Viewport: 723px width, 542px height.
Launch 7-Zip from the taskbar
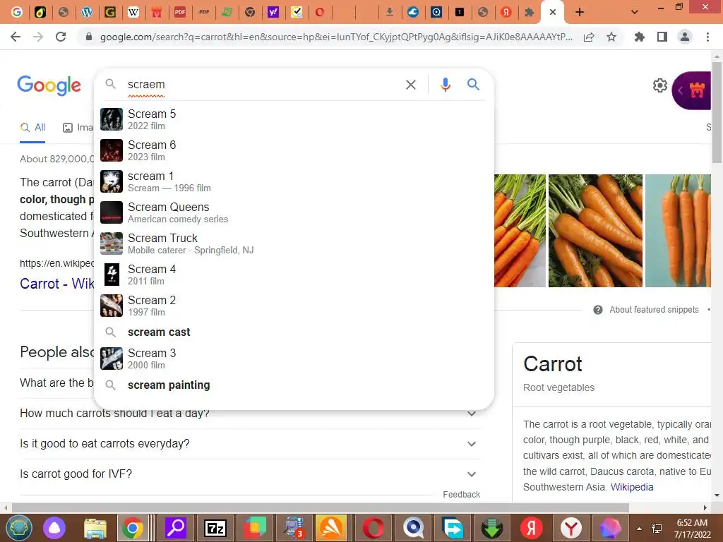pyautogui.click(x=215, y=528)
